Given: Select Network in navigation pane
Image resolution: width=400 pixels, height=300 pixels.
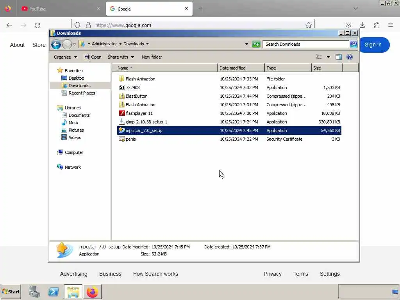Looking at the screenshot, I should click(x=69, y=167).
